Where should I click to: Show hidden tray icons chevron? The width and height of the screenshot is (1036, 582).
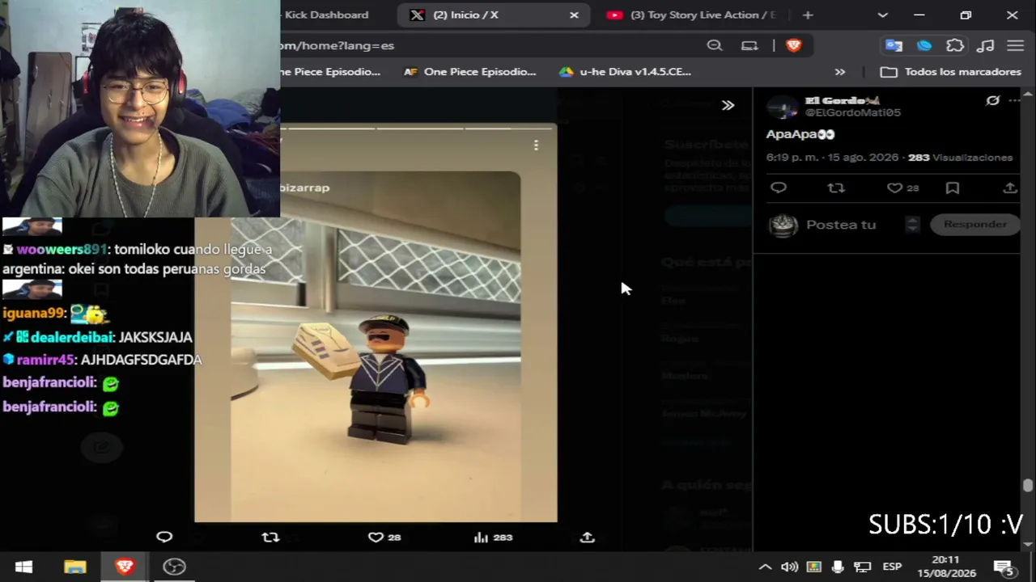[765, 567]
